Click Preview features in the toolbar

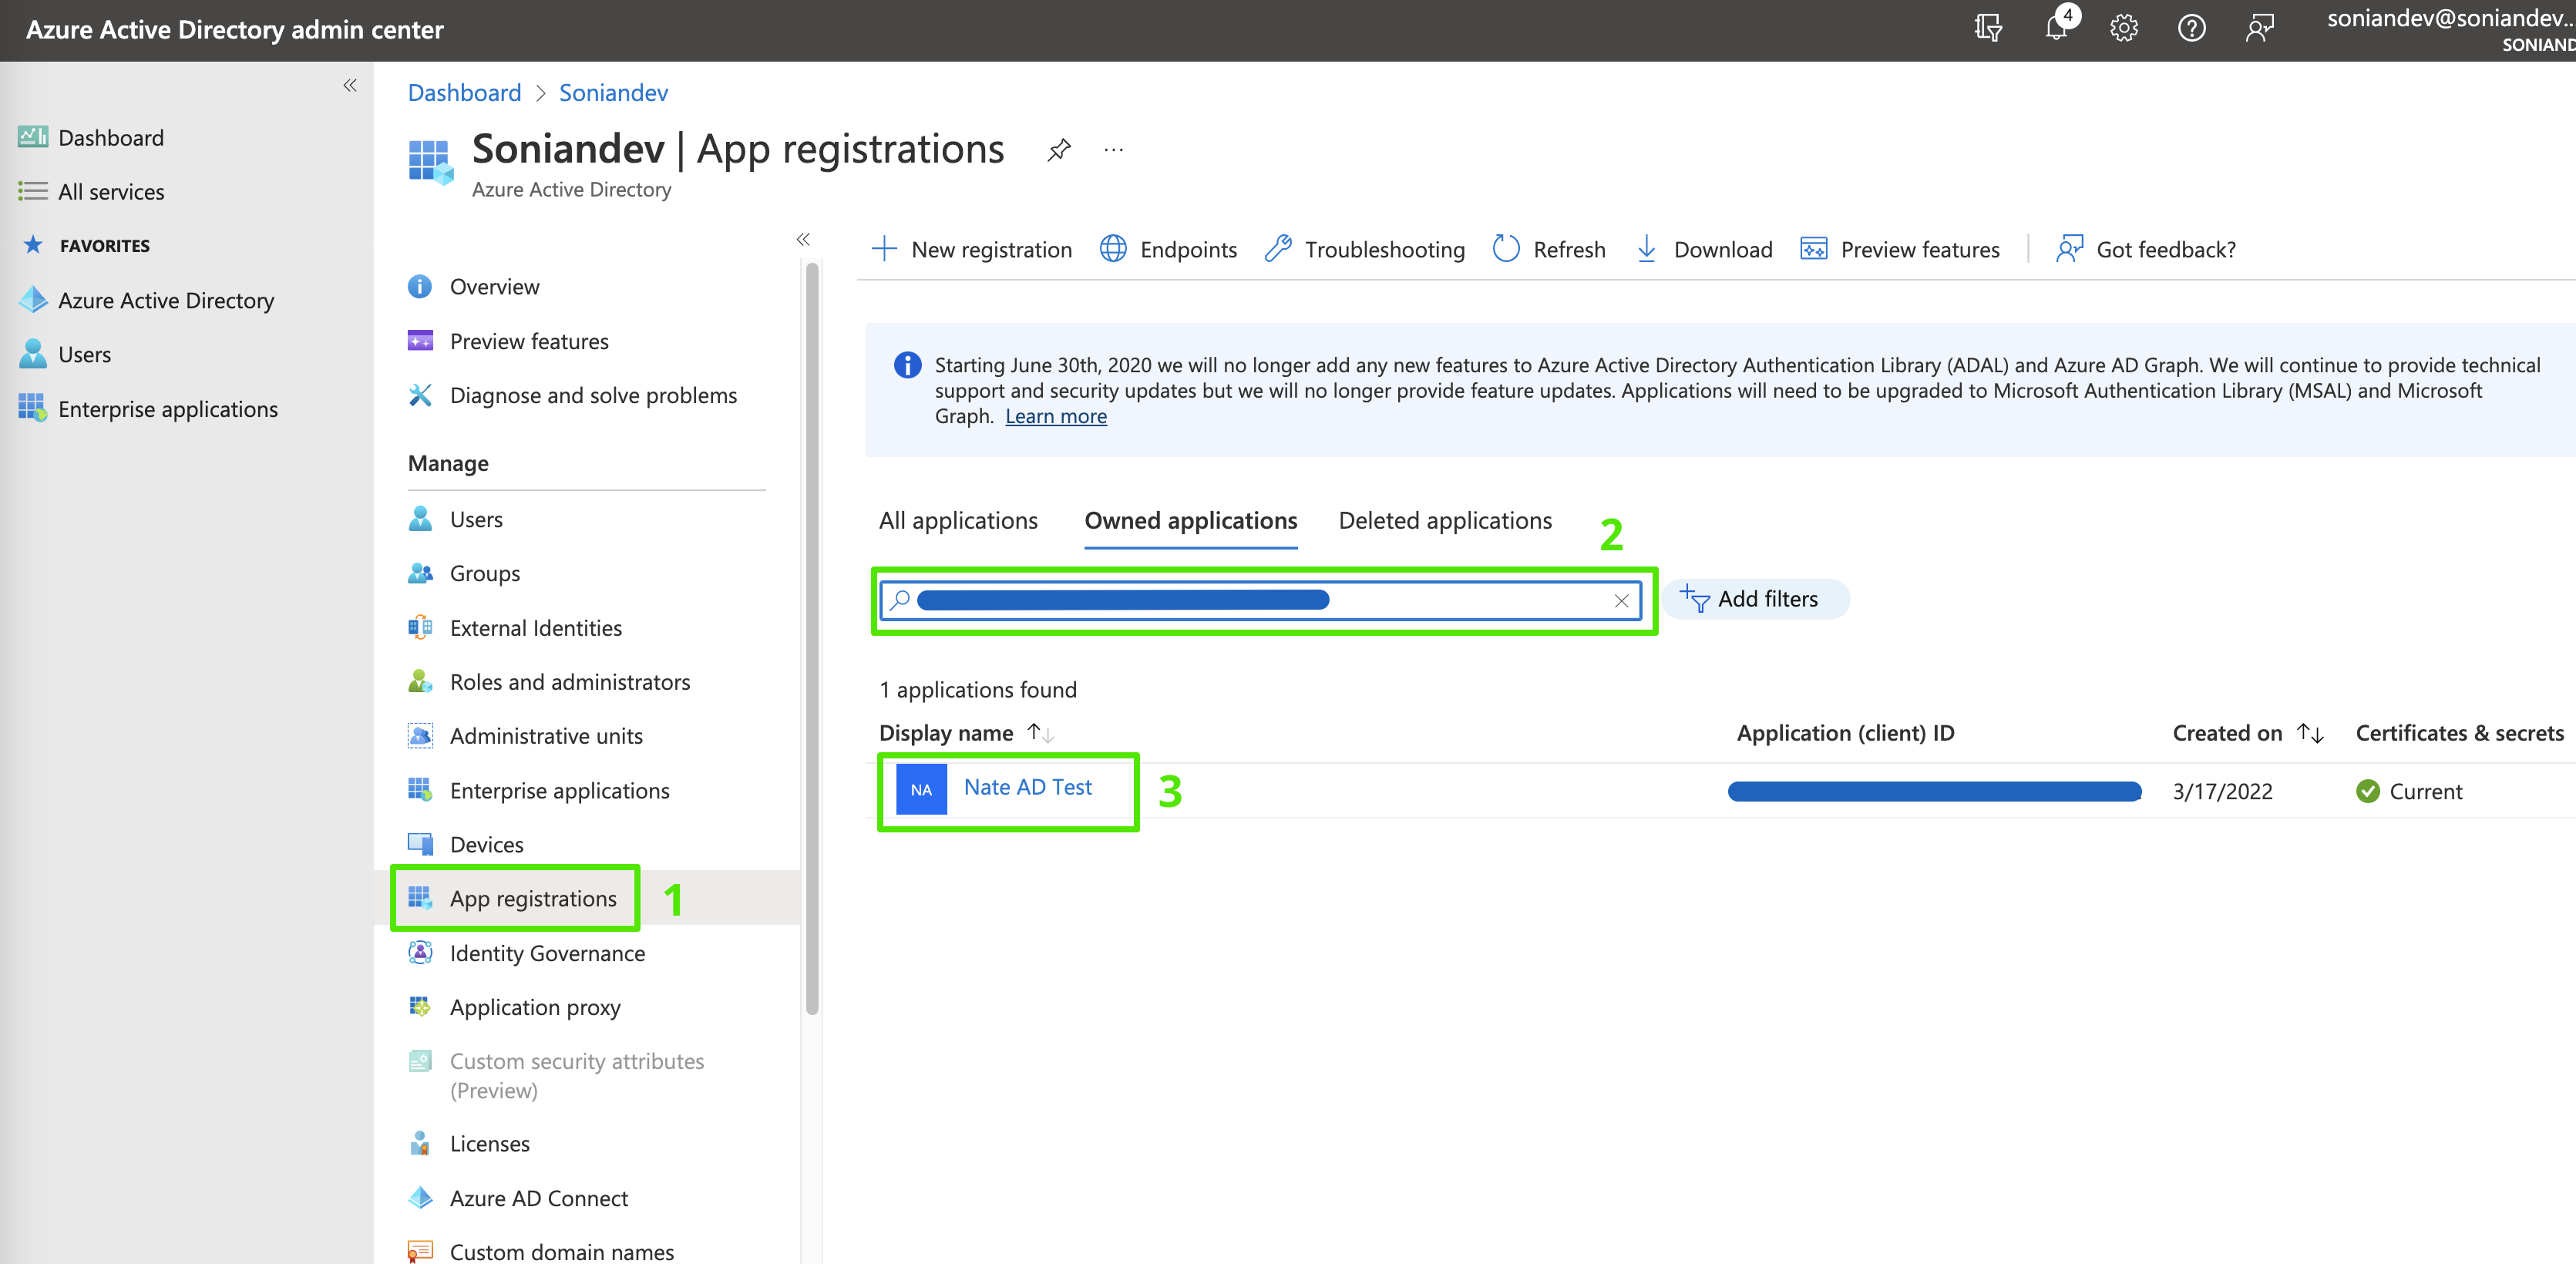[x=1899, y=249]
